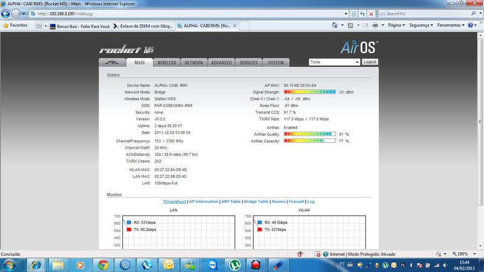
Task: Click the AirMax Capacity bar
Action: [x=310, y=141]
